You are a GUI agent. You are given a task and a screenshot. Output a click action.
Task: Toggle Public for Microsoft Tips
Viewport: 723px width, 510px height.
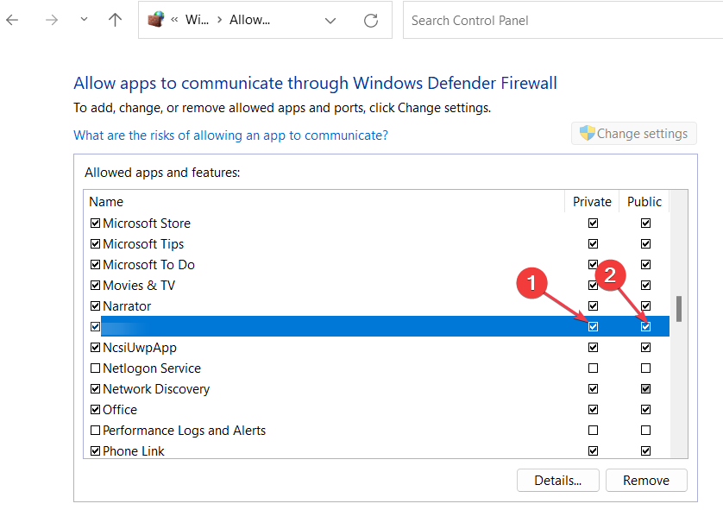pos(645,244)
